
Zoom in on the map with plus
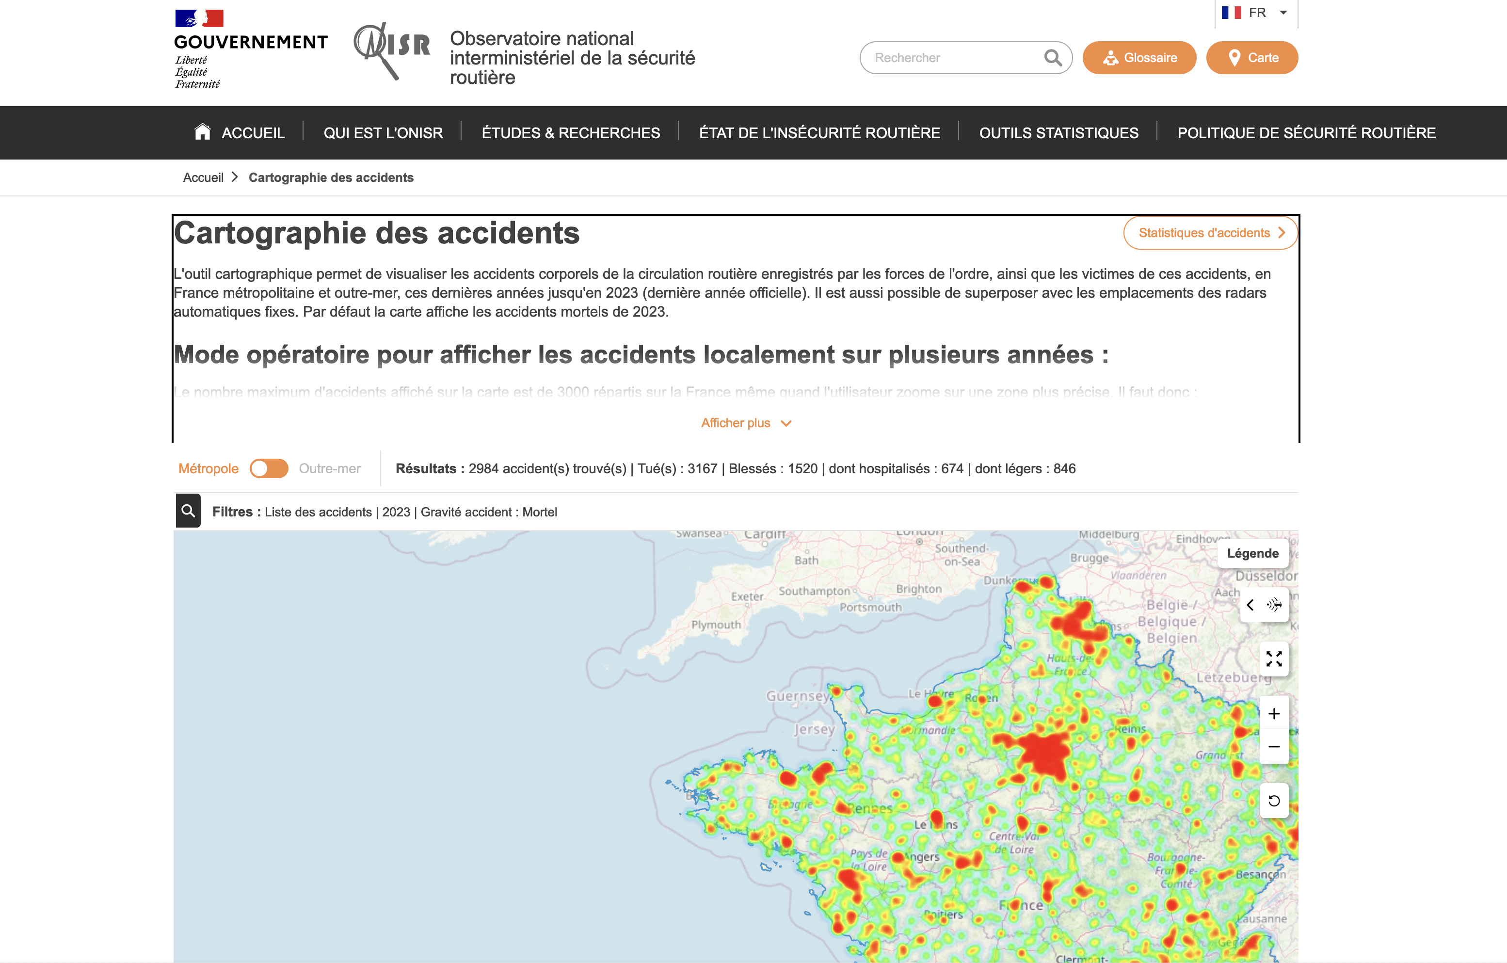[x=1274, y=713]
